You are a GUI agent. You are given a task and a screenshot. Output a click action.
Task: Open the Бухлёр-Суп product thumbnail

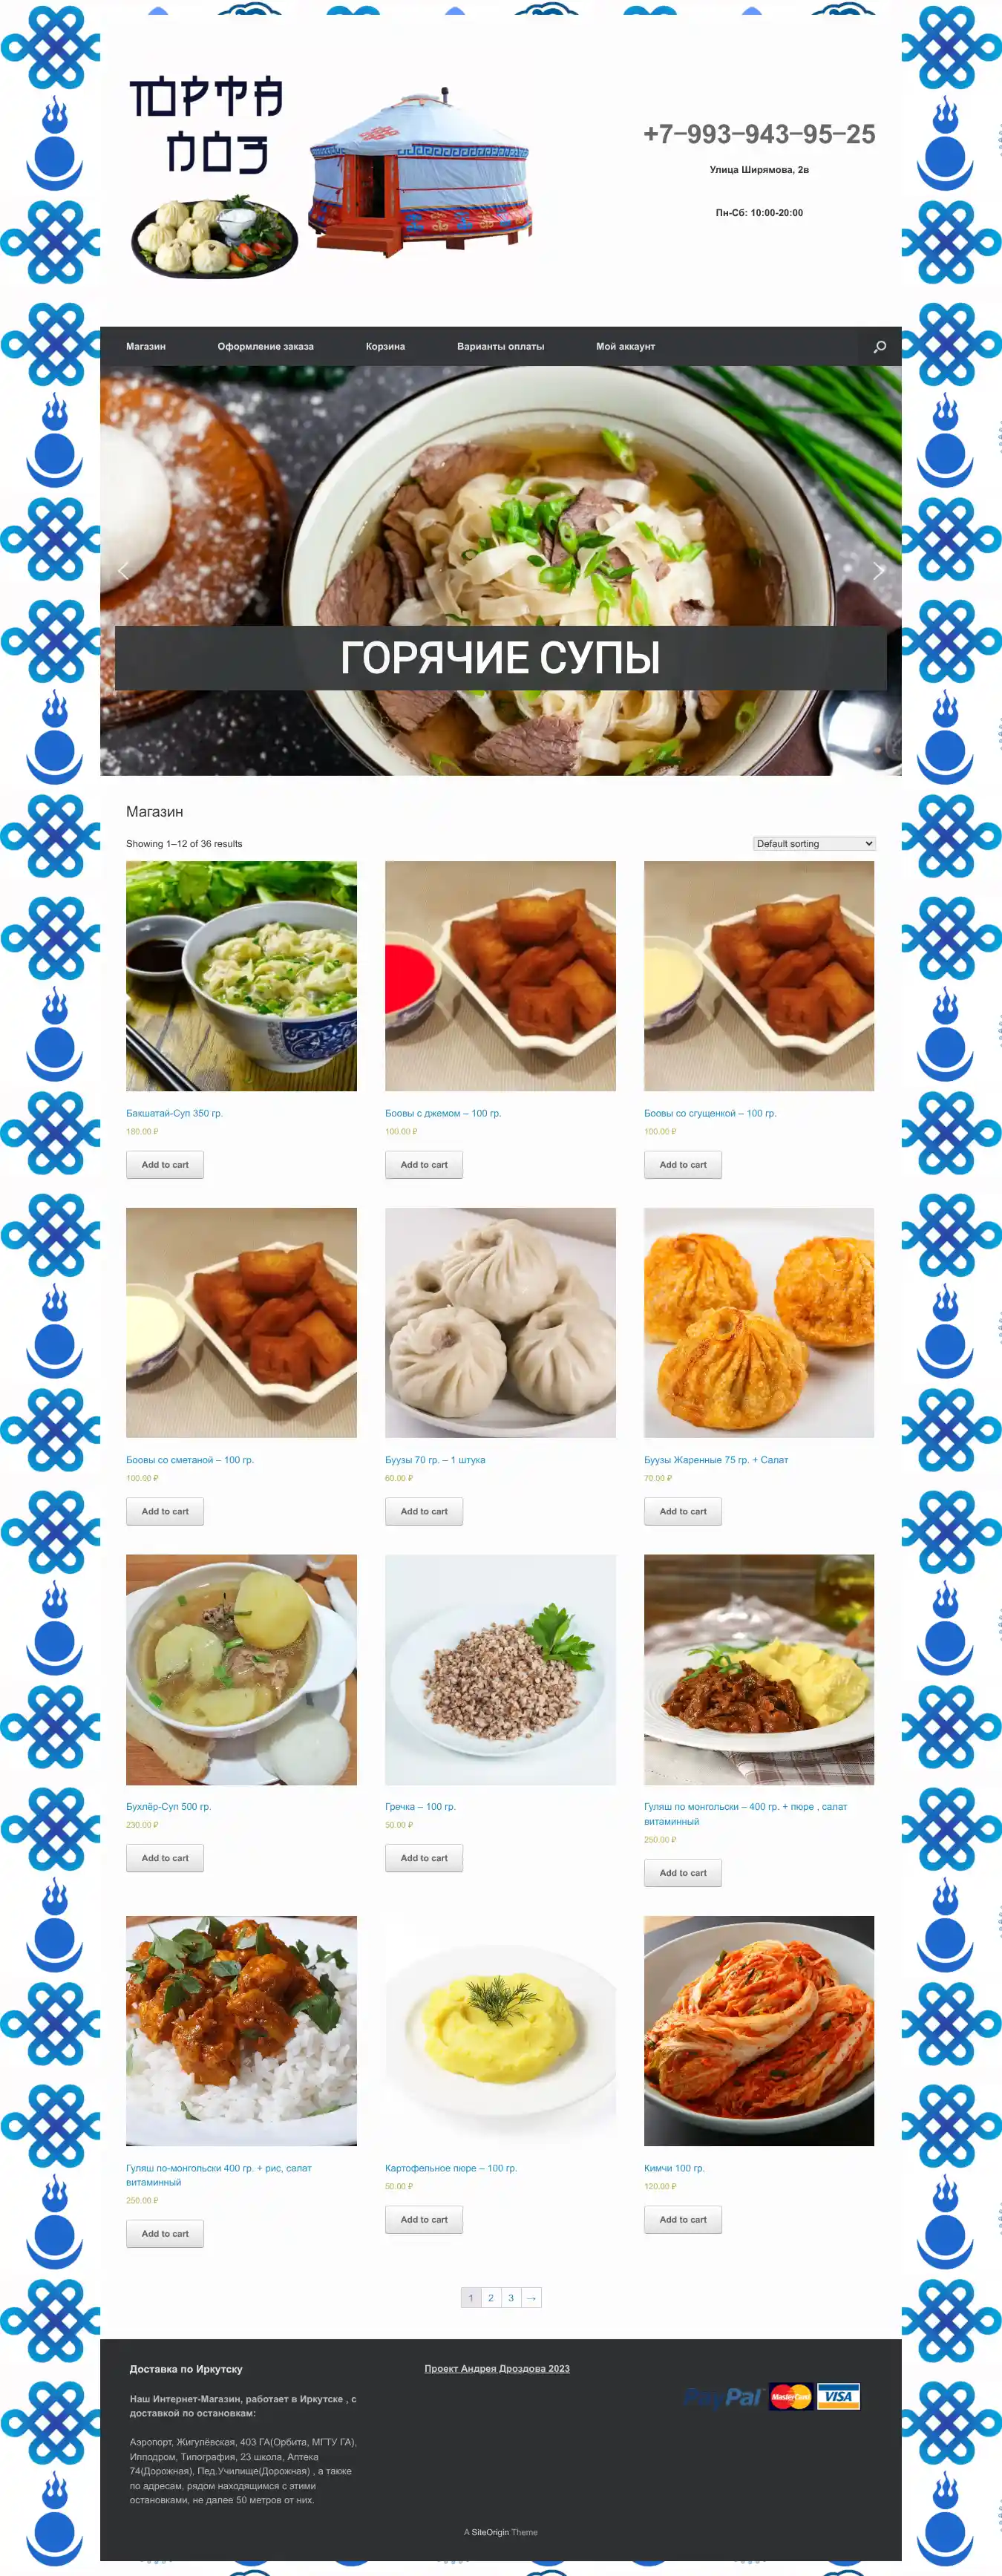(x=241, y=1669)
